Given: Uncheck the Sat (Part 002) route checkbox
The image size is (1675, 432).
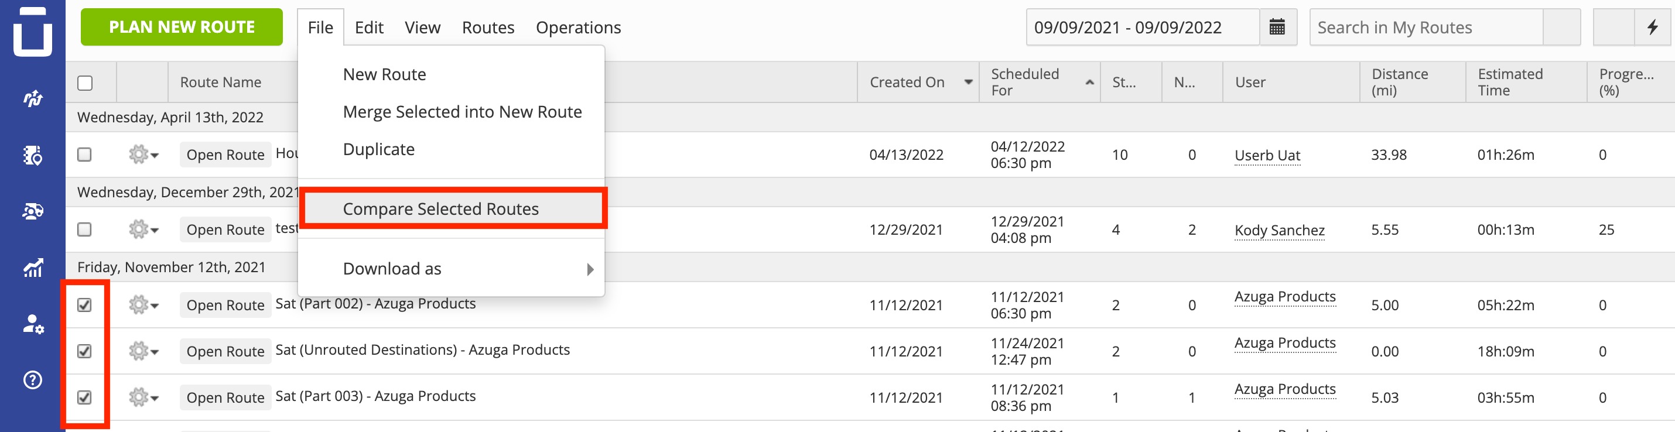Looking at the screenshot, I should click(84, 304).
